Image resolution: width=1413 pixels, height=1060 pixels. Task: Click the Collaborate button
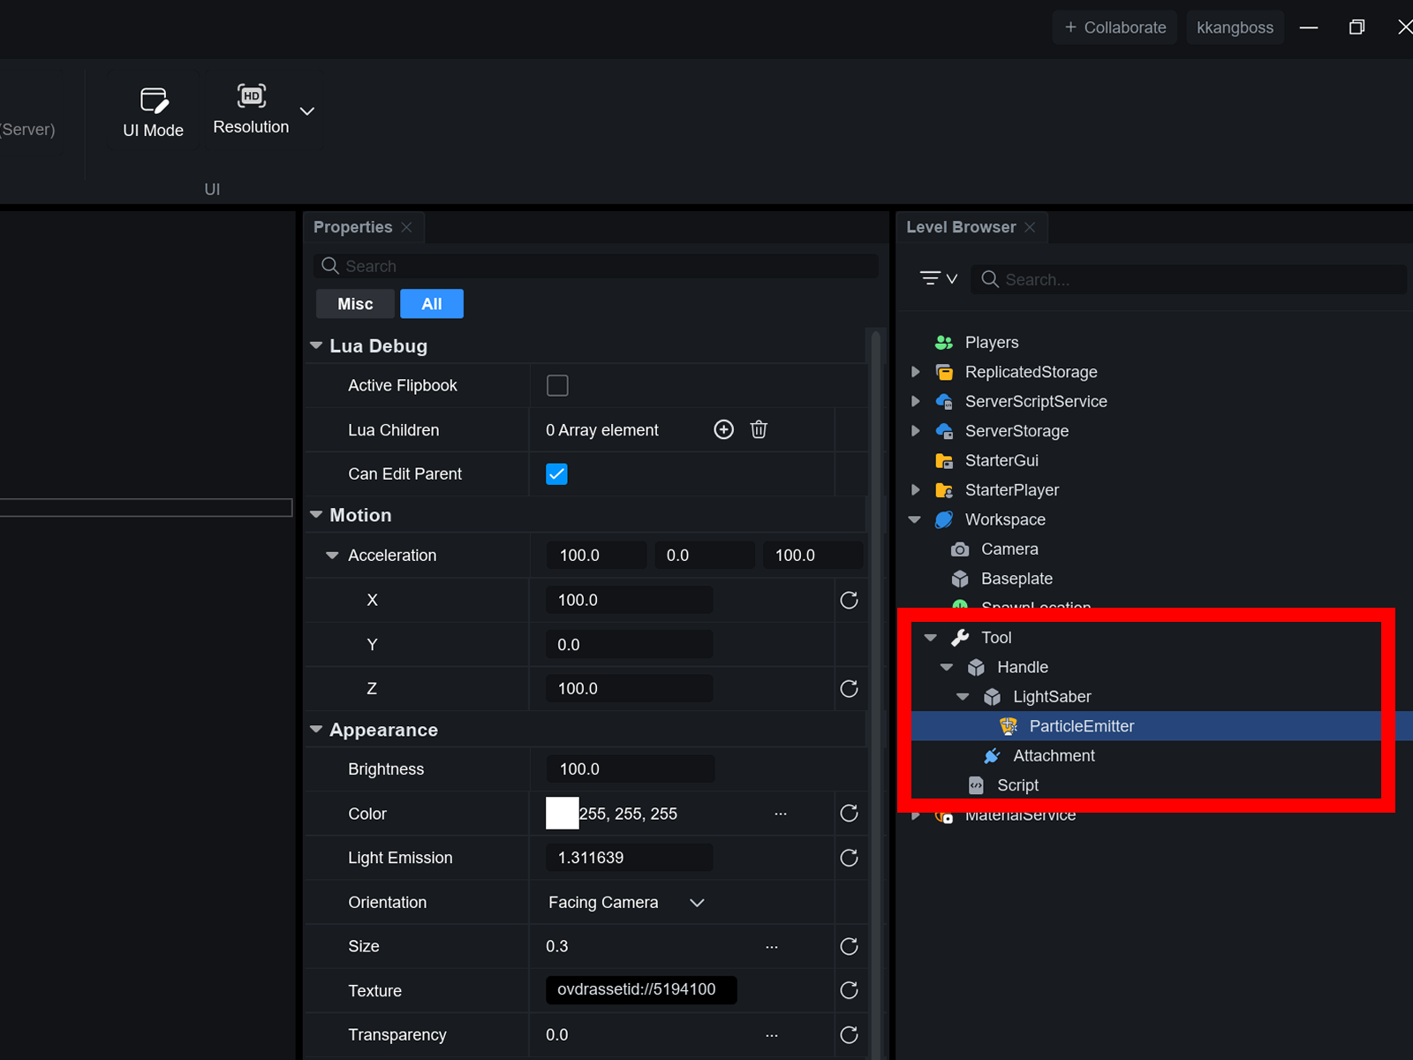1115,27
